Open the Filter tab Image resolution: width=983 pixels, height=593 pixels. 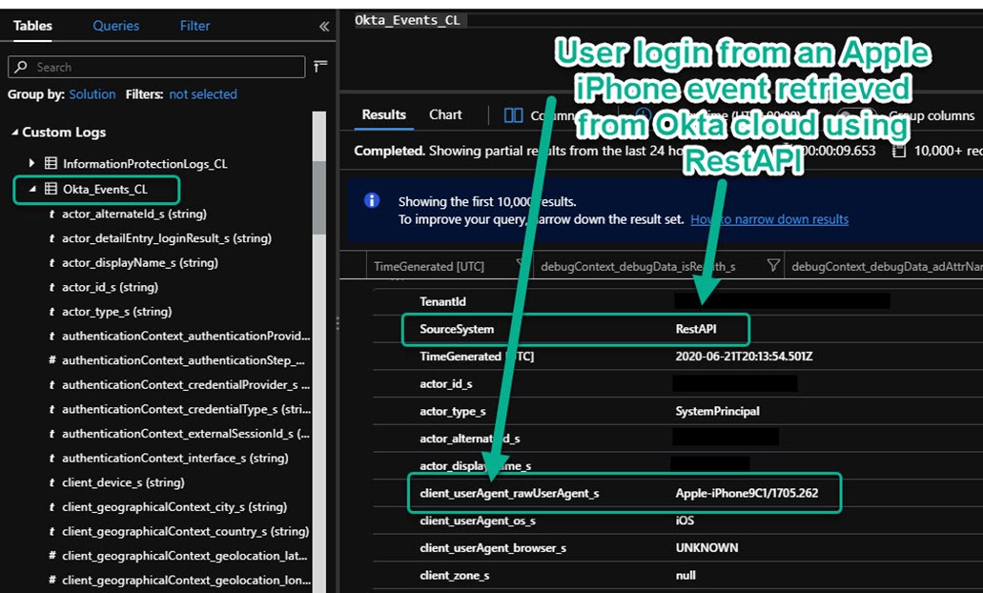(195, 26)
